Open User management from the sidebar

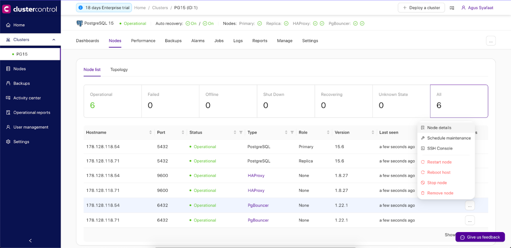click(x=8, y=127)
